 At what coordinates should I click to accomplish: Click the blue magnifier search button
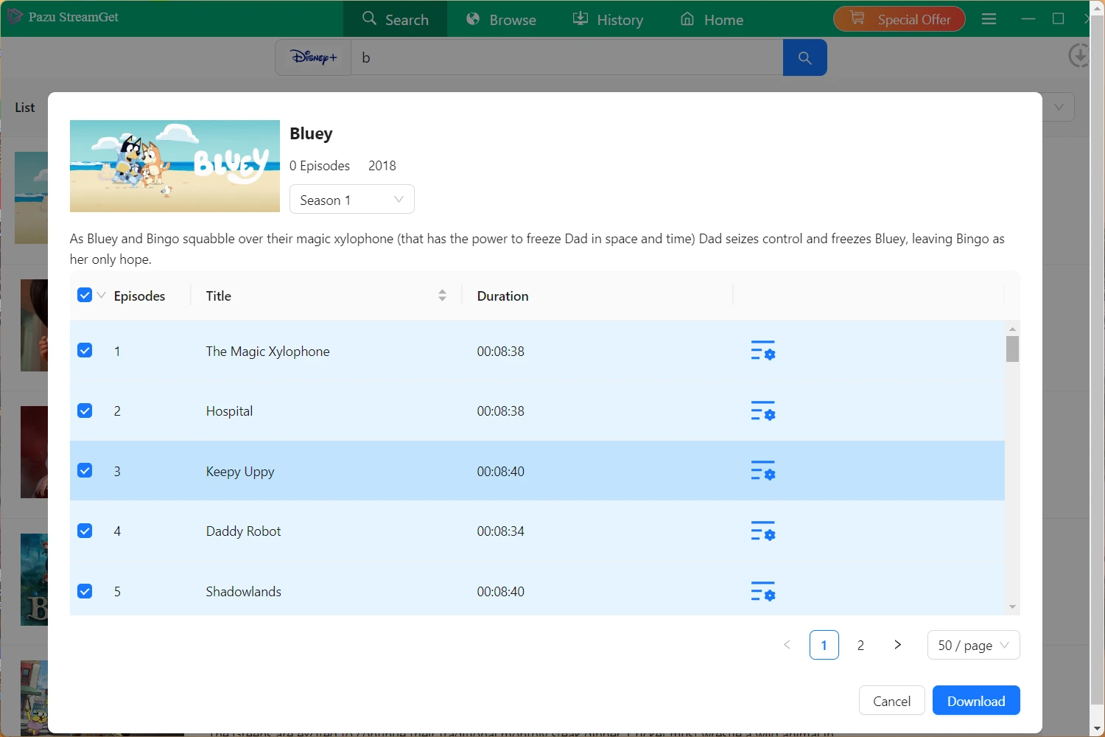[x=804, y=57]
